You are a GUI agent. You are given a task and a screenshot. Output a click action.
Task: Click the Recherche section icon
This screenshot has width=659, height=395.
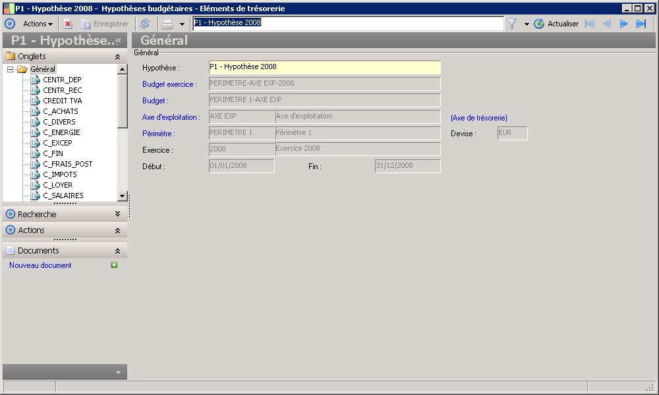[11, 214]
